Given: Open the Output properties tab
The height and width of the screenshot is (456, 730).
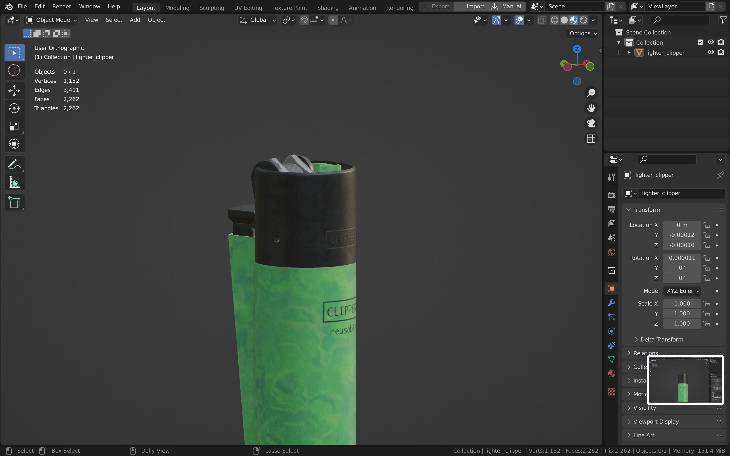Looking at the screenshot, I should (x=611, y=209).
